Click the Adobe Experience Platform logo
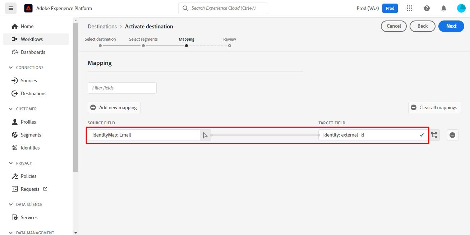470x235 pixels. (x=28, y=8)
